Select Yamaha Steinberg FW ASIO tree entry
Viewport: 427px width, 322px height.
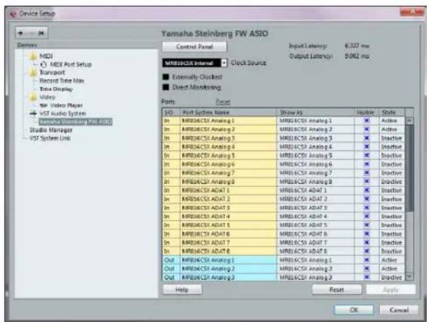point(76,121)
